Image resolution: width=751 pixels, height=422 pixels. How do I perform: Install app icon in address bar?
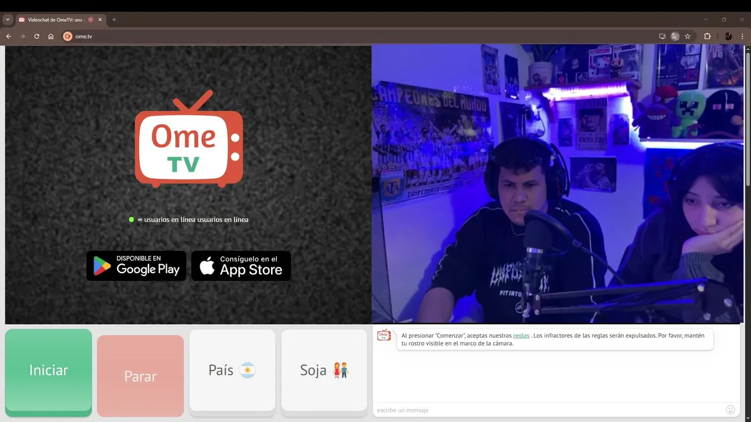pos(662,36)
